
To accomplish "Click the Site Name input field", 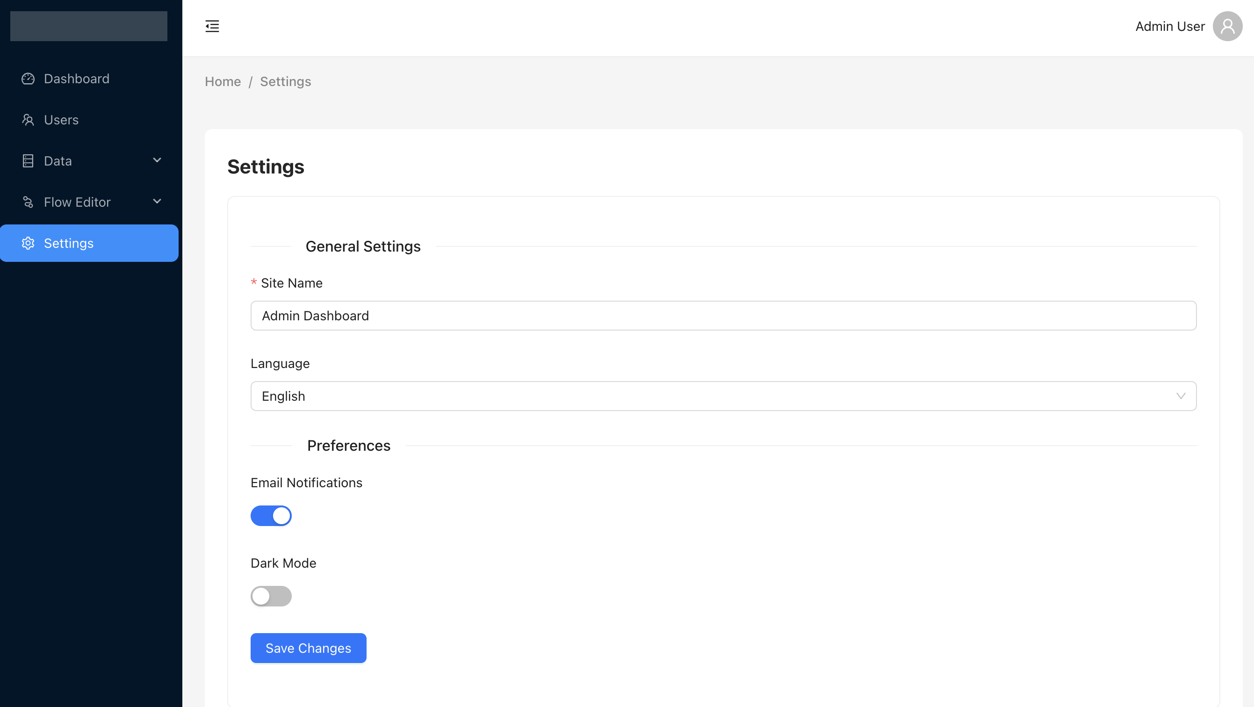I will pyautogui.click(x=723, y=316).
